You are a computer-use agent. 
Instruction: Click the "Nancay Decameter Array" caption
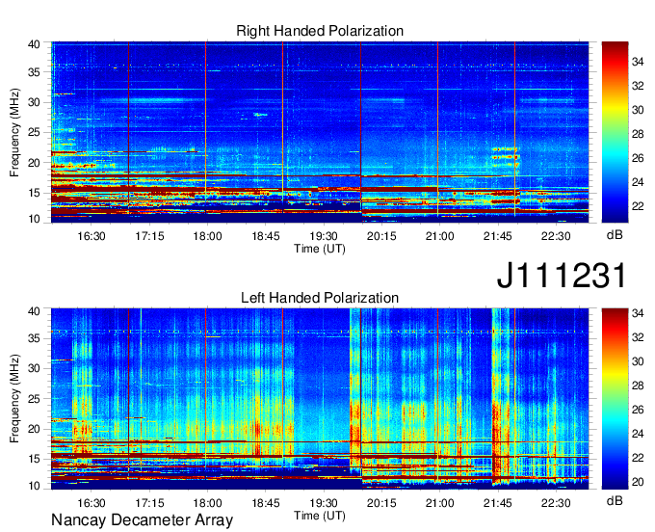[142, 520]
